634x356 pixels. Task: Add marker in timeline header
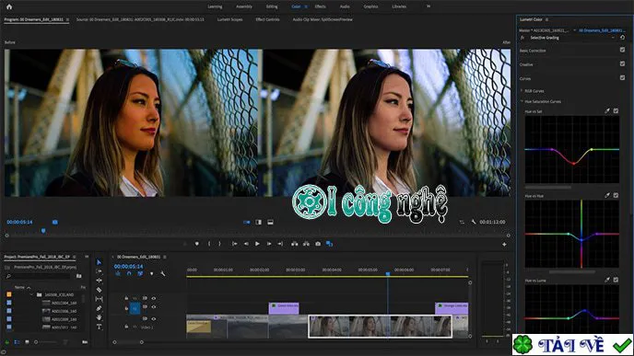pos(152,273)
